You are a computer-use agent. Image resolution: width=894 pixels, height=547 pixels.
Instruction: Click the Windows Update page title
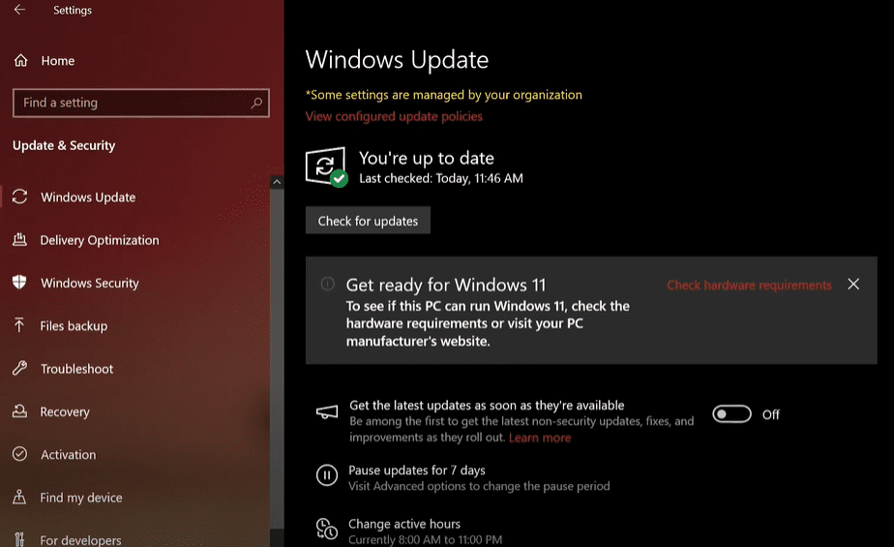397,59
